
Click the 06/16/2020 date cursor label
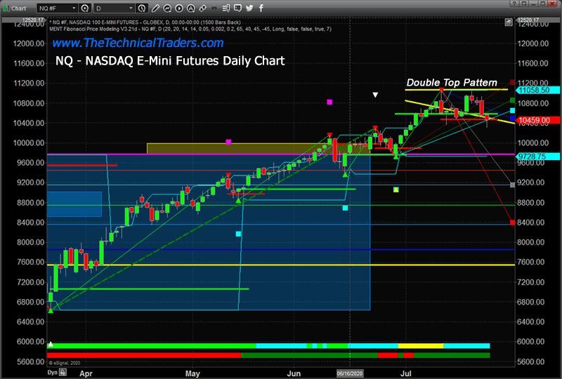pyautogui.click(x=350, y=373)
